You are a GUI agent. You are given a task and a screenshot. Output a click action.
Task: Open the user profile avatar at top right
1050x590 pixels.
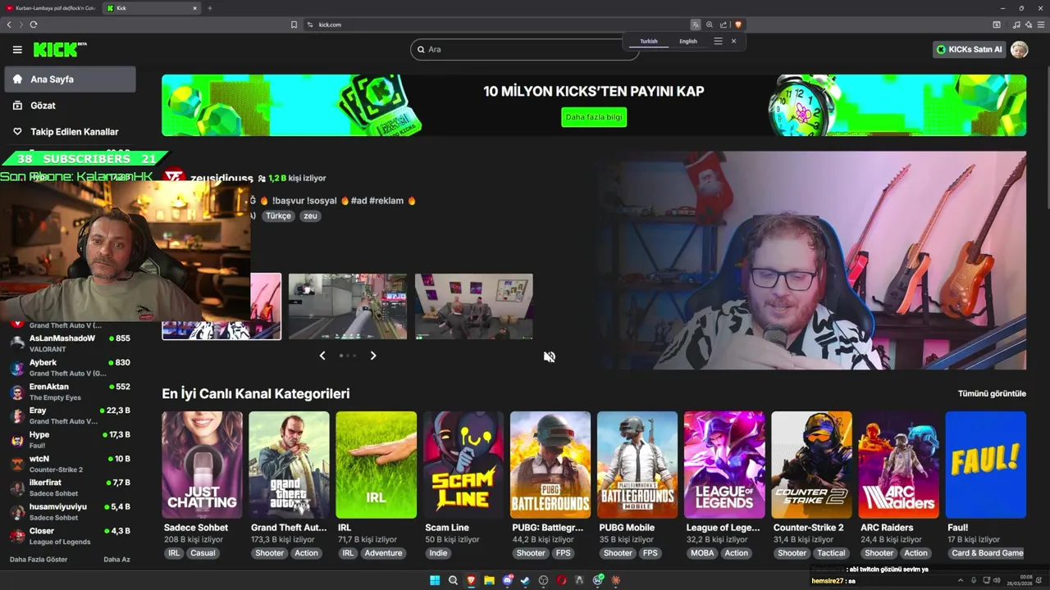tap(1019, 49)
